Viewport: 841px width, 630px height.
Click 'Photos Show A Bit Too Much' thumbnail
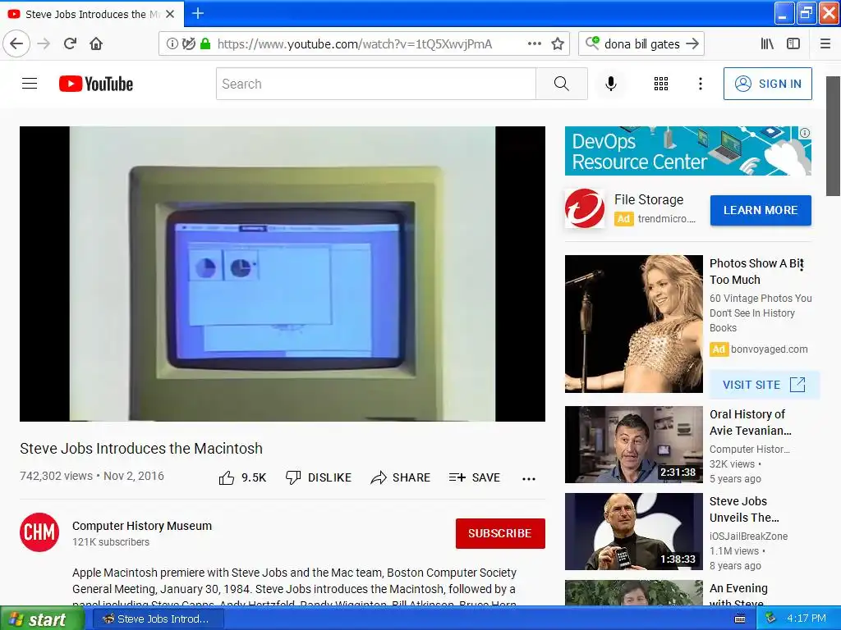pyautogui.click(x=633, y=323)
